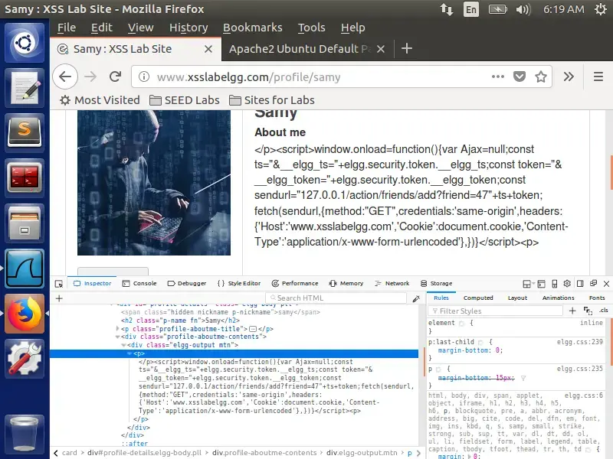The height and width of the screenshot is (459, 613).
Task: Toggle pseudo-class panel icon
Action: pyautogui.click(x=588, y=311)
